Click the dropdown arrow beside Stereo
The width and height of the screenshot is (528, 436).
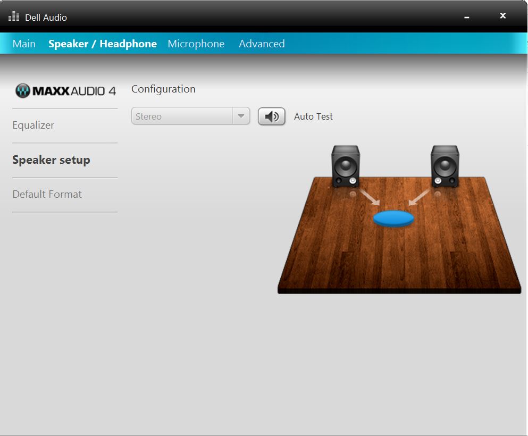pyautogui.click(x=241, y=116)
